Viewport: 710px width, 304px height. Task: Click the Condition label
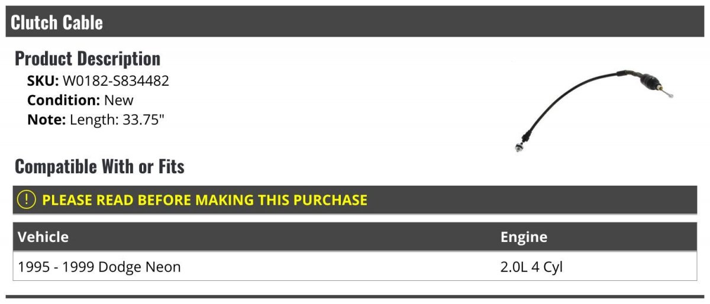click(64, 100)
